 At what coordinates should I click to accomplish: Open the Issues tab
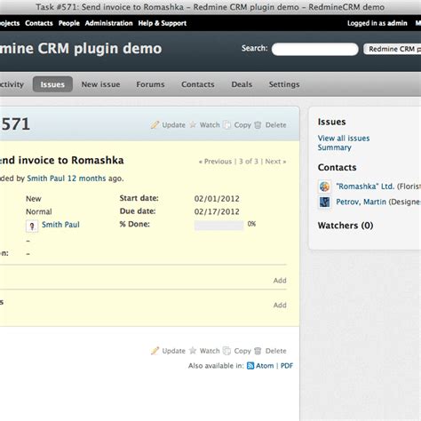(x=52, y=84)
